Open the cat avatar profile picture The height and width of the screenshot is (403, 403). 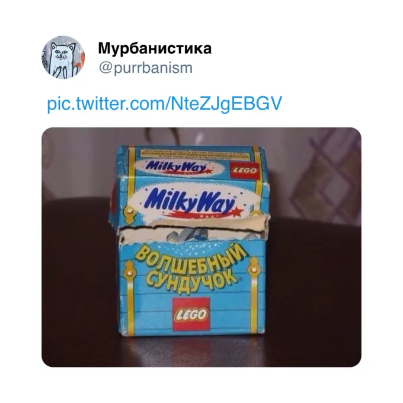(63, 57)
